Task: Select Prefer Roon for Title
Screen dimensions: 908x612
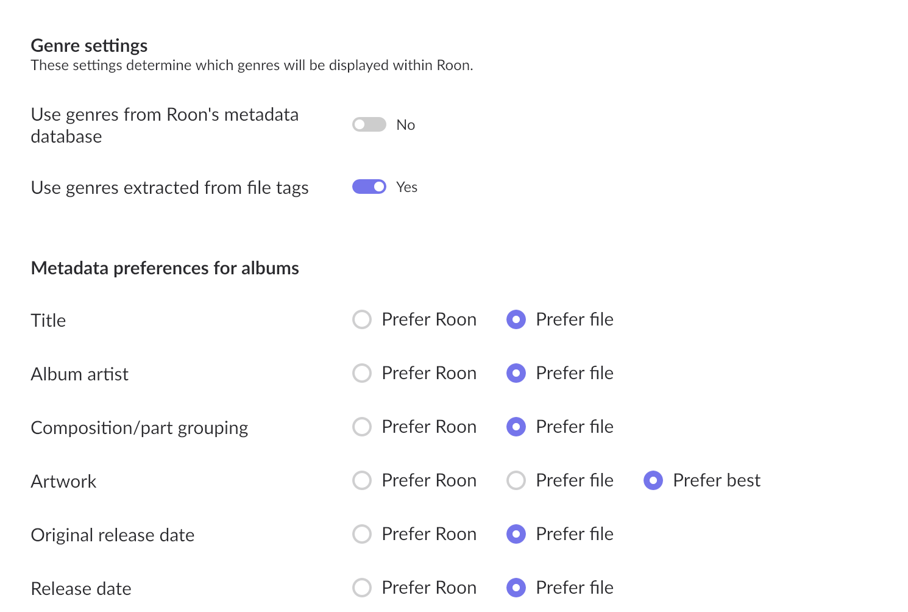Action: (x=362, y=319)
